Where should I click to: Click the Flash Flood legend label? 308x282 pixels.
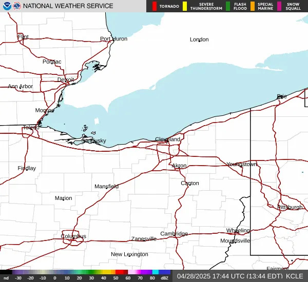click(240, 6)
